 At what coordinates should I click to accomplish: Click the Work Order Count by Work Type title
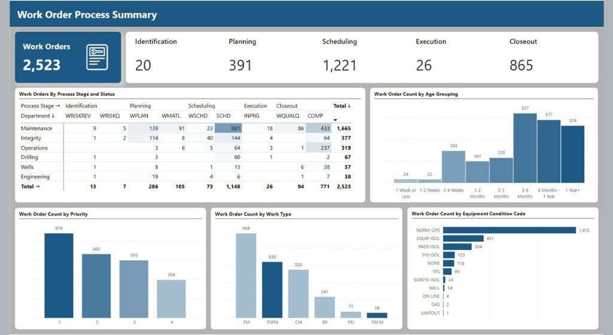click(253, 214)
